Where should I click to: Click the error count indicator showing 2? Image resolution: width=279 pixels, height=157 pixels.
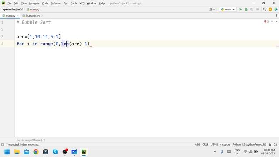pyautogui.click(x=266, y=21)
